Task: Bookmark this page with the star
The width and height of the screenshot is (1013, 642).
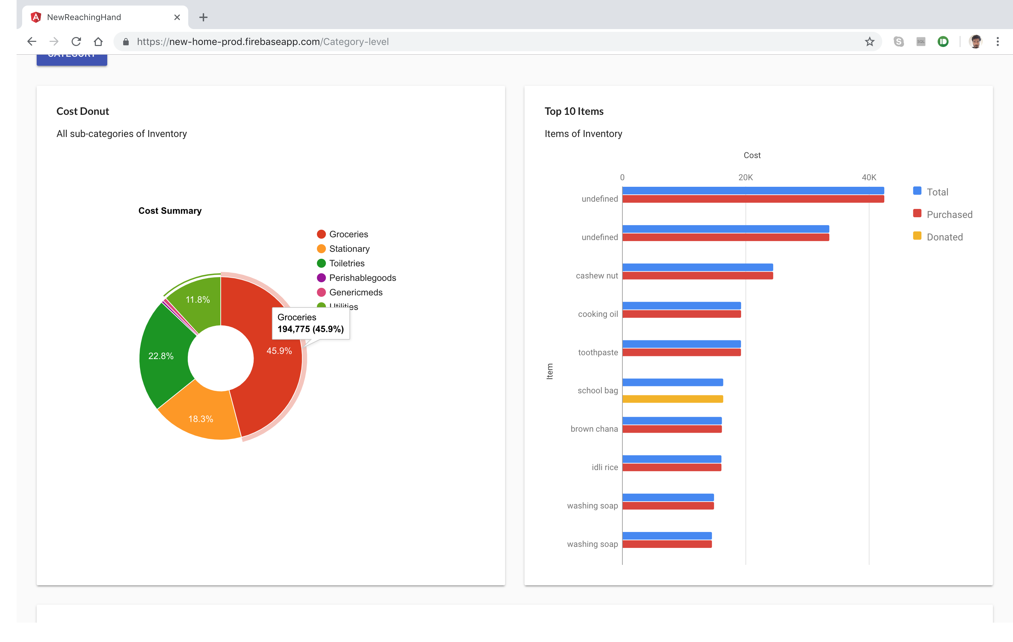Action: tap(869, 42)
